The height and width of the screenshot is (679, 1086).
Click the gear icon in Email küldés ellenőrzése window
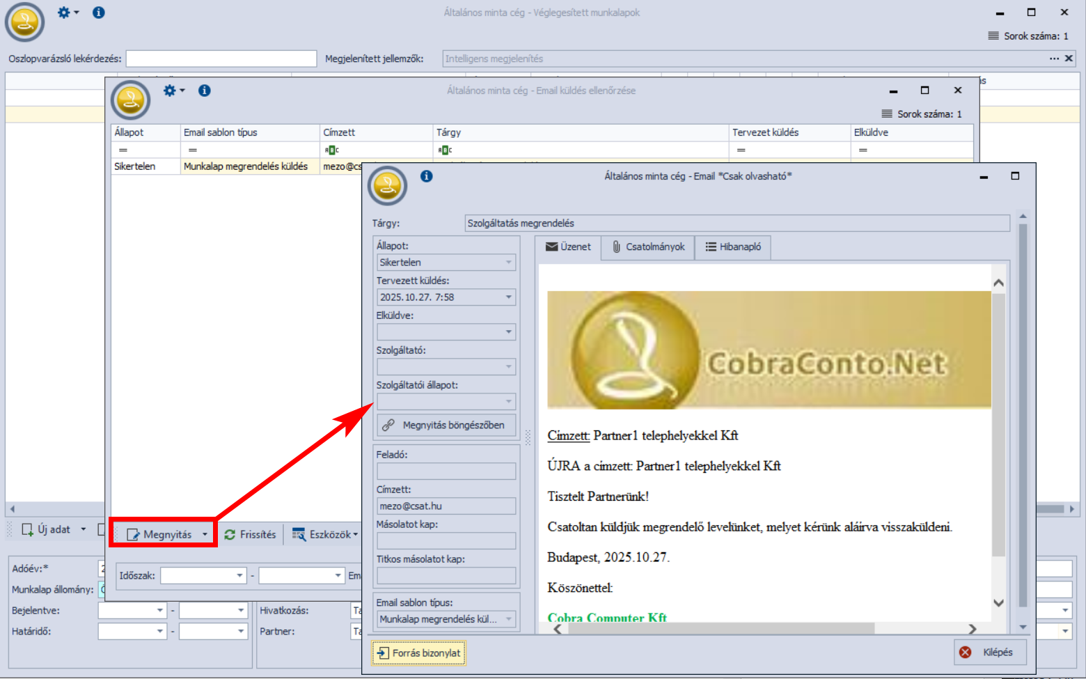pyautogui.click(x=170, y=91)
